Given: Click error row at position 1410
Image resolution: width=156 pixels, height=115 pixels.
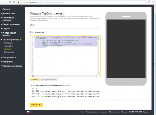Looking at the screenshot, I should pos(66,97).
